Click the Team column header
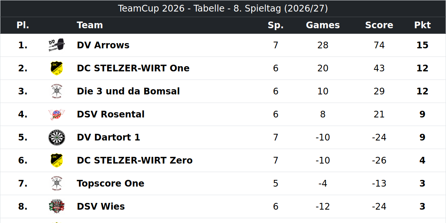The height and width of the screenshot is (223, 446). [90, 25]
